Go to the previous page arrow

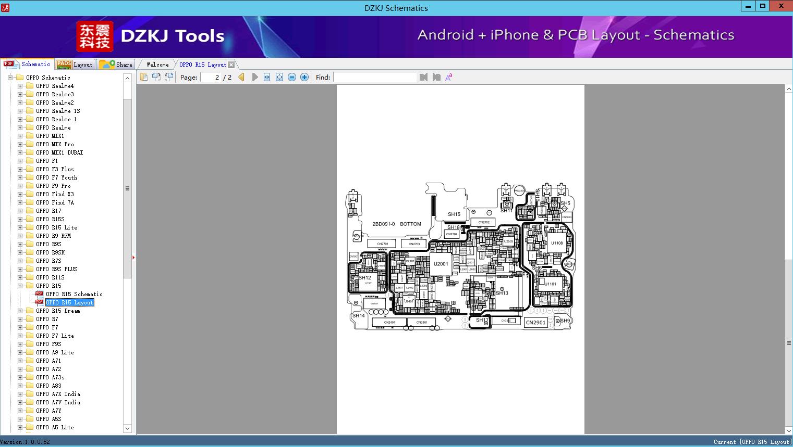(241, 77)
